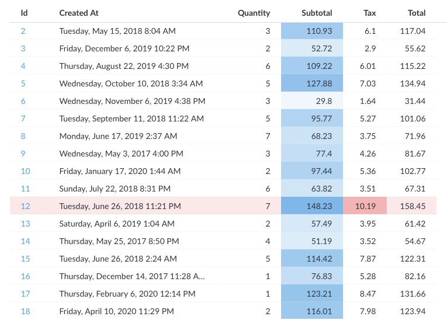447x320 pixels.
Task: Select Total cell 82.16
Action: (x=411, y=276)
